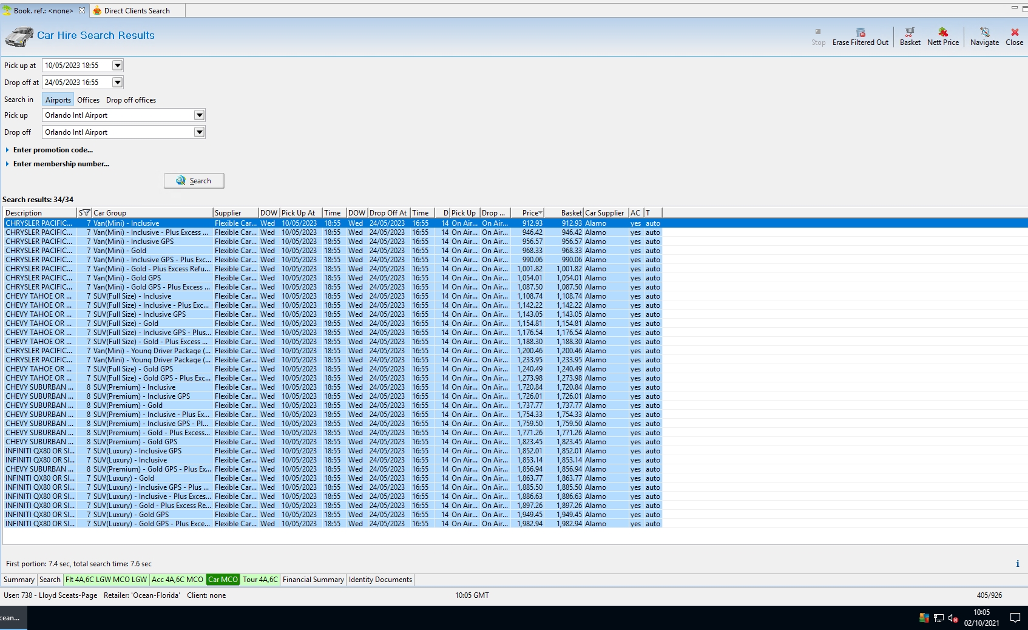Expand the Pick up location dropdown arrow
1028x630 pixels.
(199, 115)
